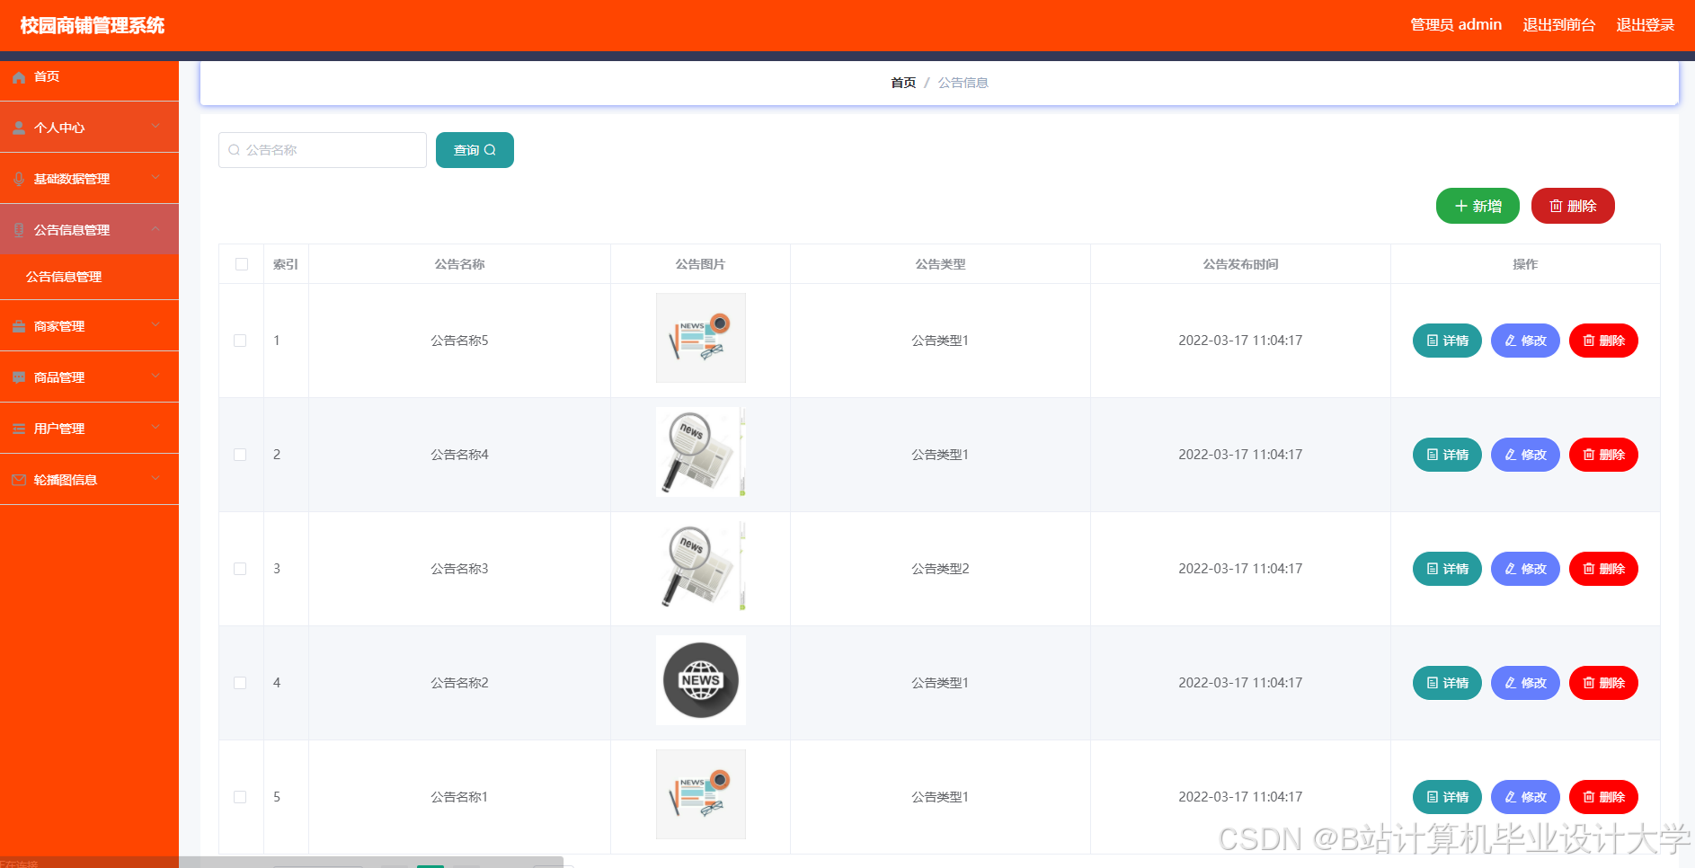The width and height of the screenshot is (1695, 868).
Task: Click 详情 button for 公告名称5
Action: point(1447,341)
